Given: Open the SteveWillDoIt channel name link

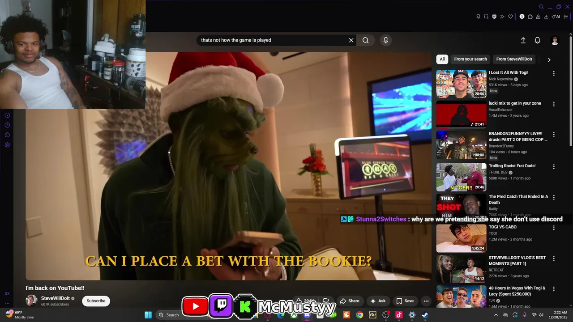Looking at the screenshot, I should coord(55,298).
